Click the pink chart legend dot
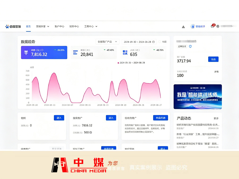Viewport: 239px width, 179px height. click(x=118, y=63)
